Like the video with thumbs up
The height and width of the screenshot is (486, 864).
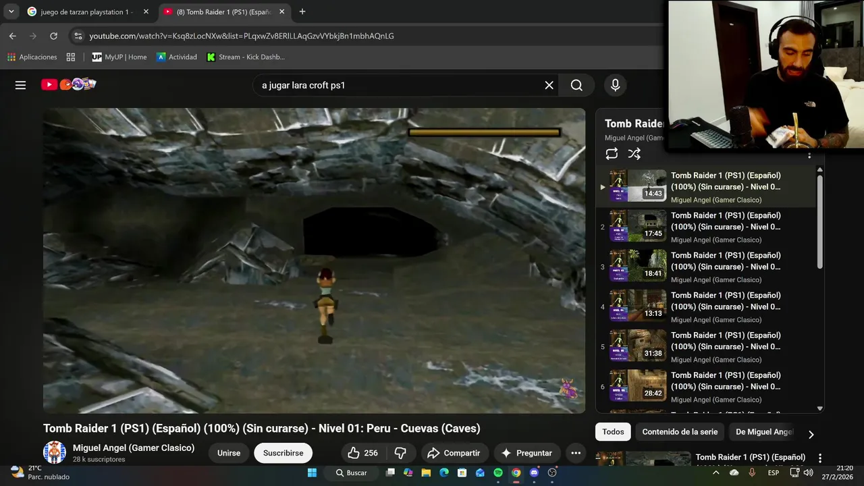tap(362, 453)
